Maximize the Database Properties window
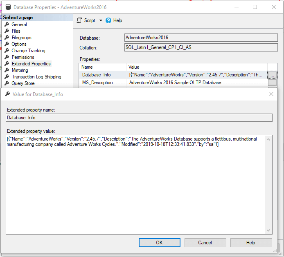284x257 pixels. [x=255, y=7]
